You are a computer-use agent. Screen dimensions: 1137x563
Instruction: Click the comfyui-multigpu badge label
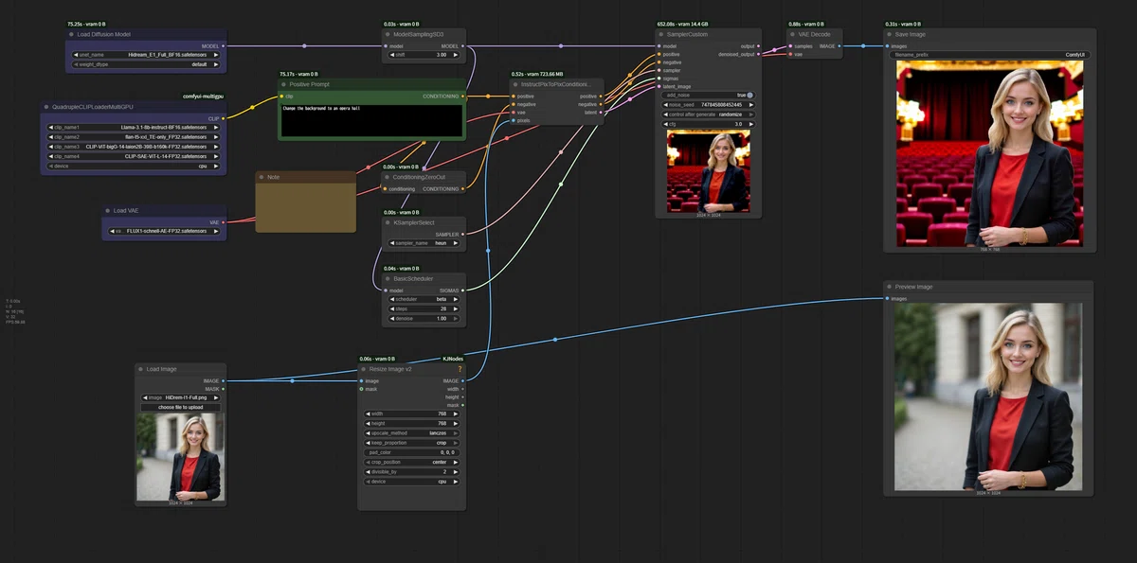[x=203, y=96]
